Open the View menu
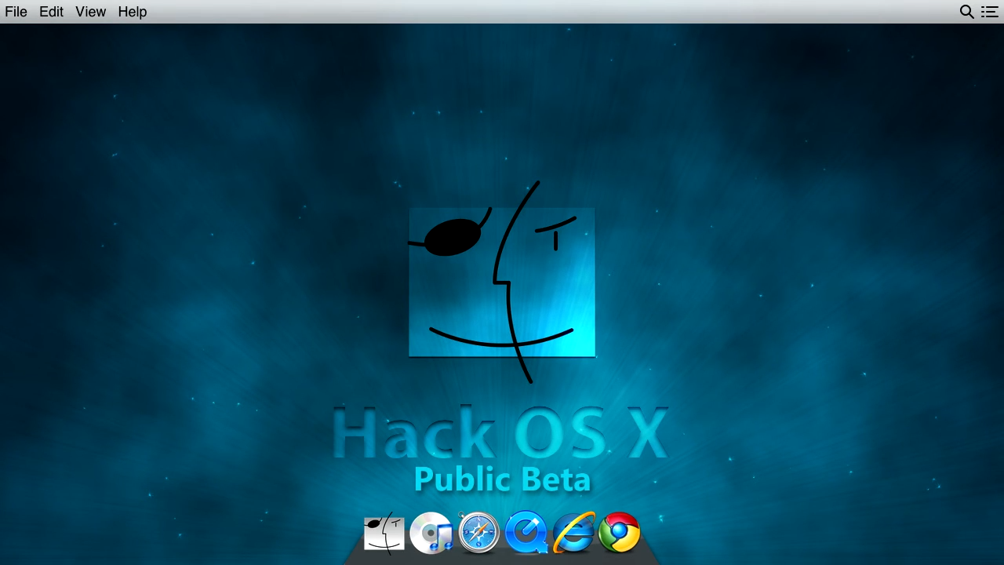Screen dimensions: 1004x565 (x=90, y=12)
